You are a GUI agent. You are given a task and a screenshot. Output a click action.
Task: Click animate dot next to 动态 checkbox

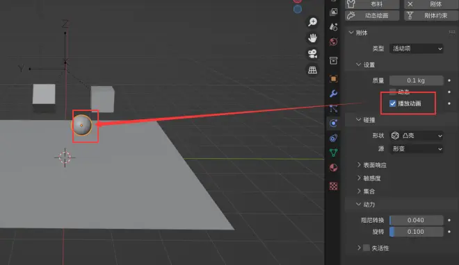pyautogui.click(x=449, y=92)
